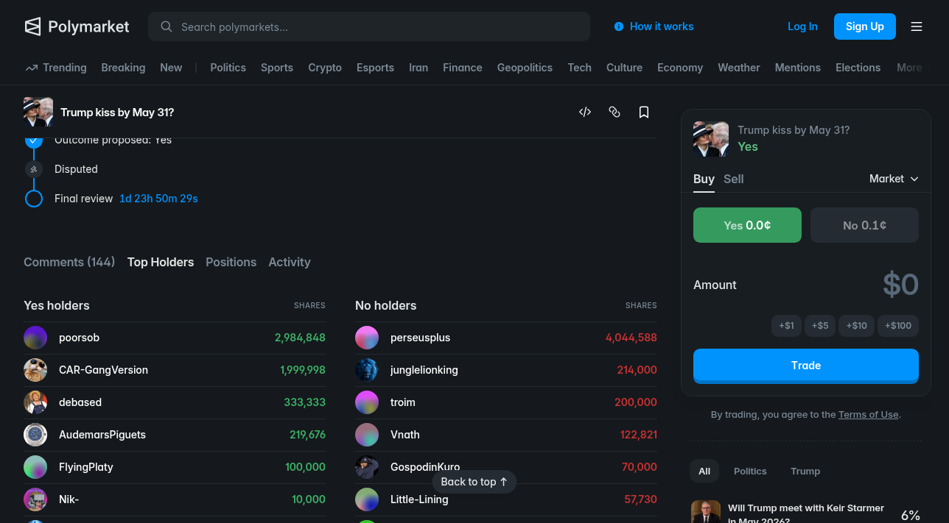This screenshot has width=949, height=523.
Task: Open the Elections category
Action: coord(858,68)
